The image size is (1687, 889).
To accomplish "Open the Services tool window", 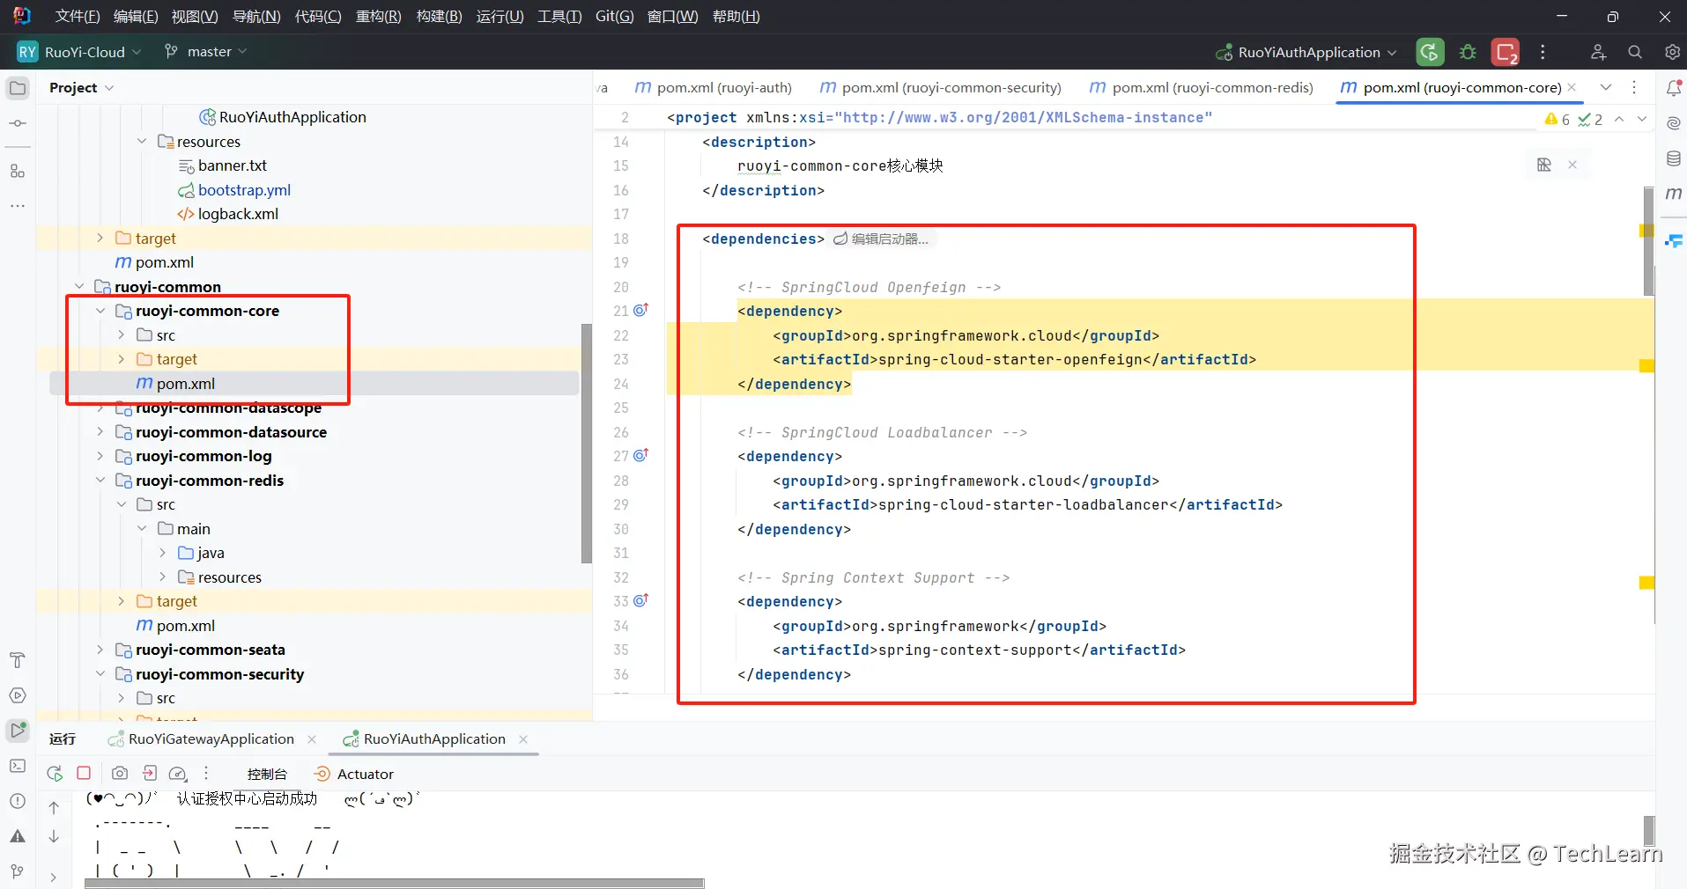I will click(18, 695).
